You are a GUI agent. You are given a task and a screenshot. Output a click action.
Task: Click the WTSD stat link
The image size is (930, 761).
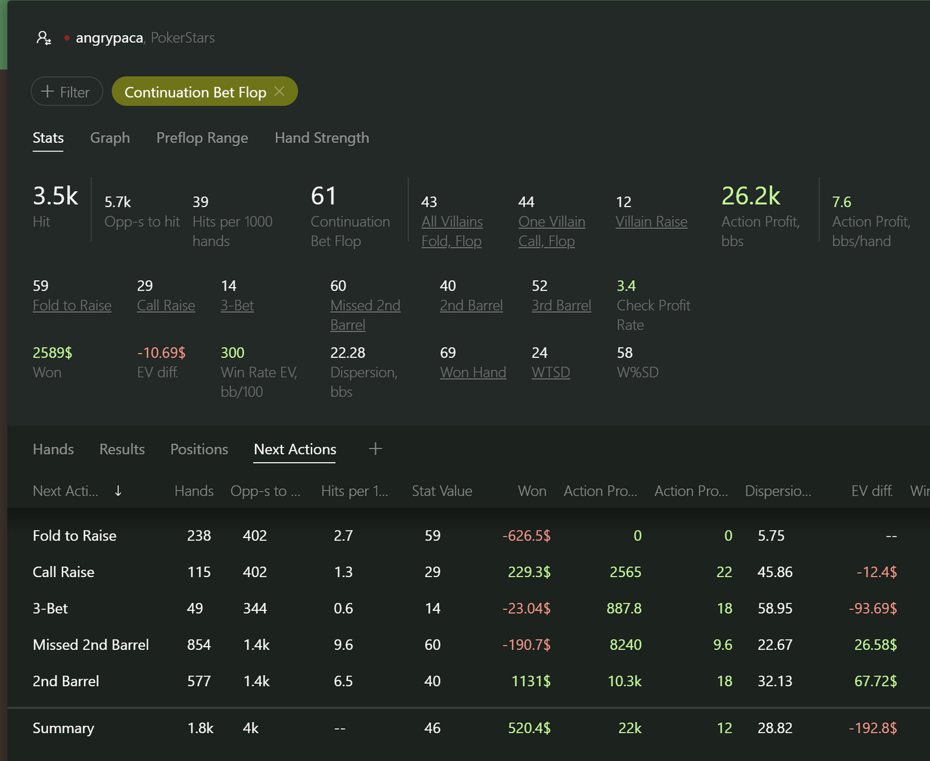pos(551,372)
